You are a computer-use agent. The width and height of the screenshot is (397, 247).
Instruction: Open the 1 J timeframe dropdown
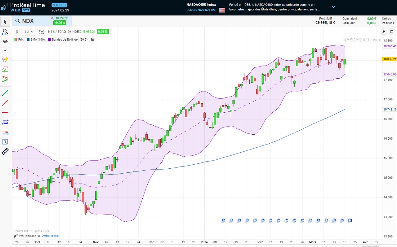coord(29,32)
